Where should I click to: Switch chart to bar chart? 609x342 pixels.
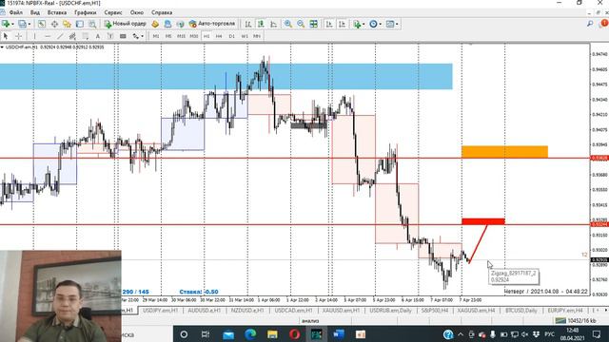click(248, 24)
